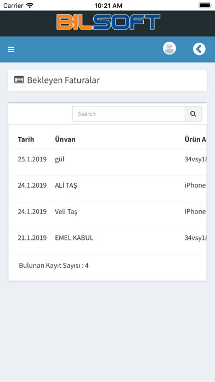This screenshot has width=215, height=382.
Task: Tap the user profile avatar icon
Action: click(x=169, y=48)
